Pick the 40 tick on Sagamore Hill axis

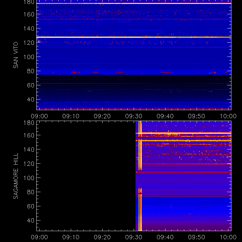pyautogui.click(x=31, y=221)
